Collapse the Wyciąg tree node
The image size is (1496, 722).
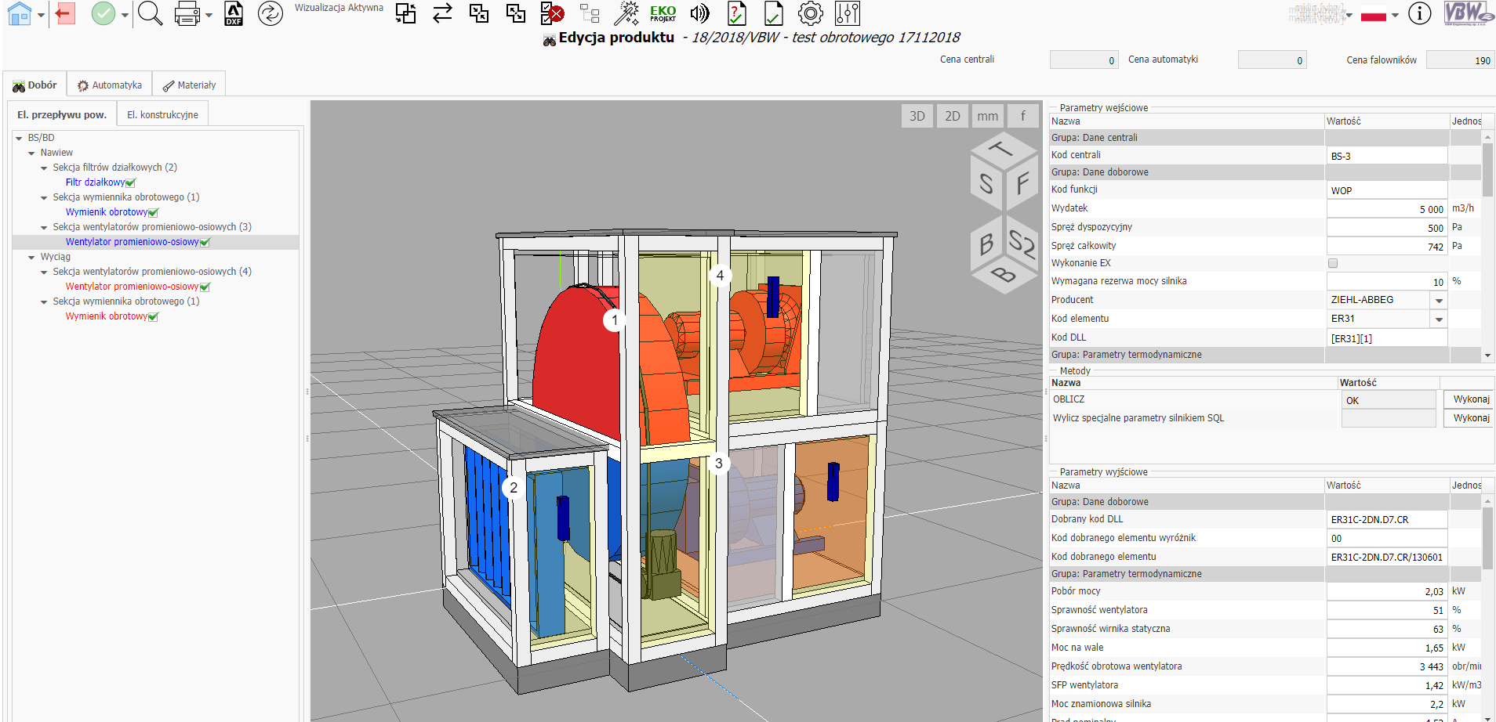pos(31,257)
